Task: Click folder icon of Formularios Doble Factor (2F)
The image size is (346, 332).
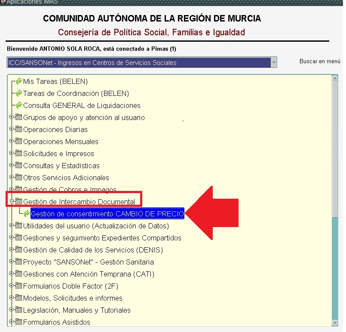Action: pyautogui.click(x=18, y=286)
